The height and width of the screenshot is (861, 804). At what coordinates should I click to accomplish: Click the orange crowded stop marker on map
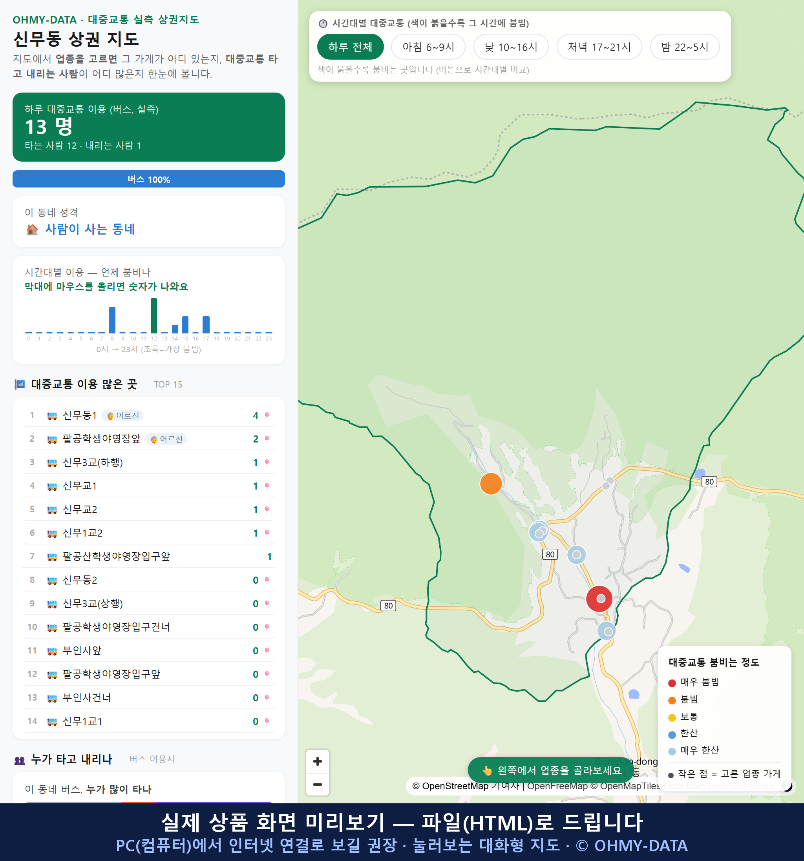click(491, 483)
